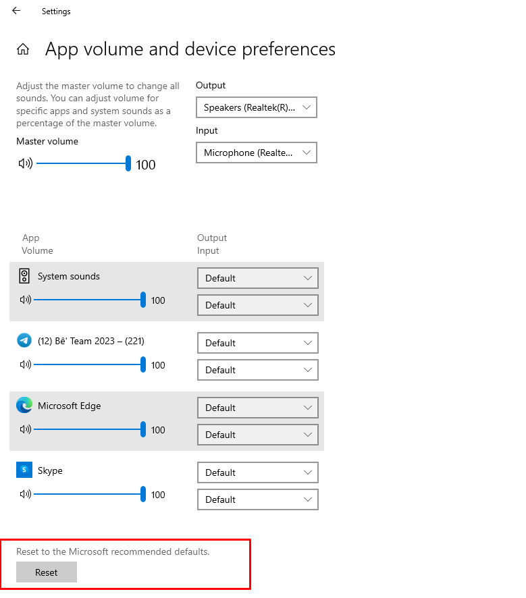Image resolution: width=526 pixels, height=598 pixels.
Task: Open the Speakers (Realtek) output dropdown
Action: click(257, 107)
